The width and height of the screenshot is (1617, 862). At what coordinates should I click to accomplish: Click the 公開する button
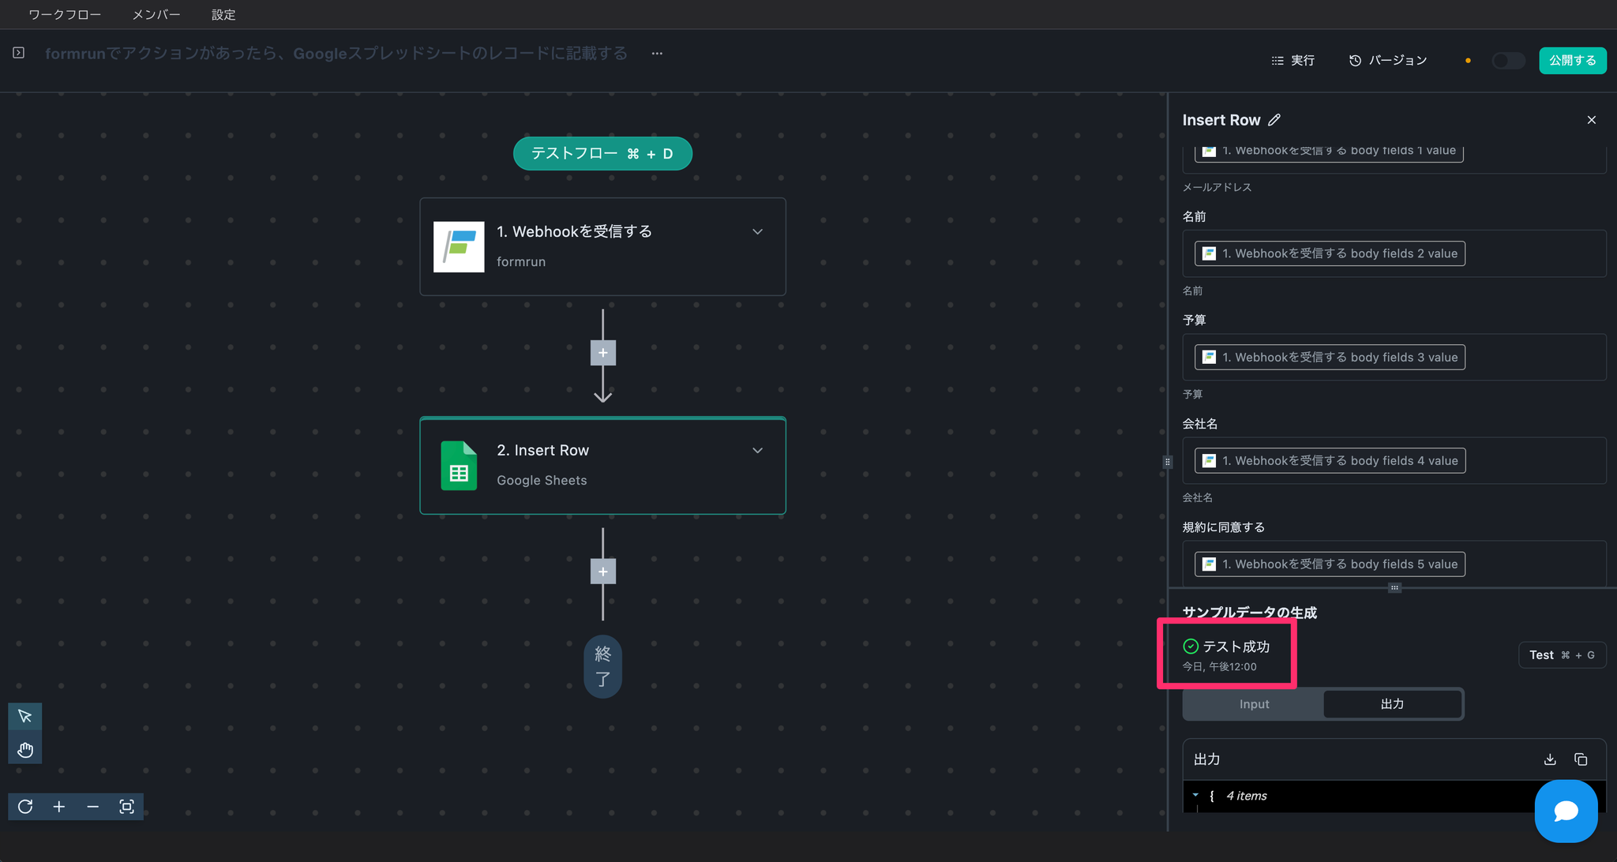tap(1572, 61)
